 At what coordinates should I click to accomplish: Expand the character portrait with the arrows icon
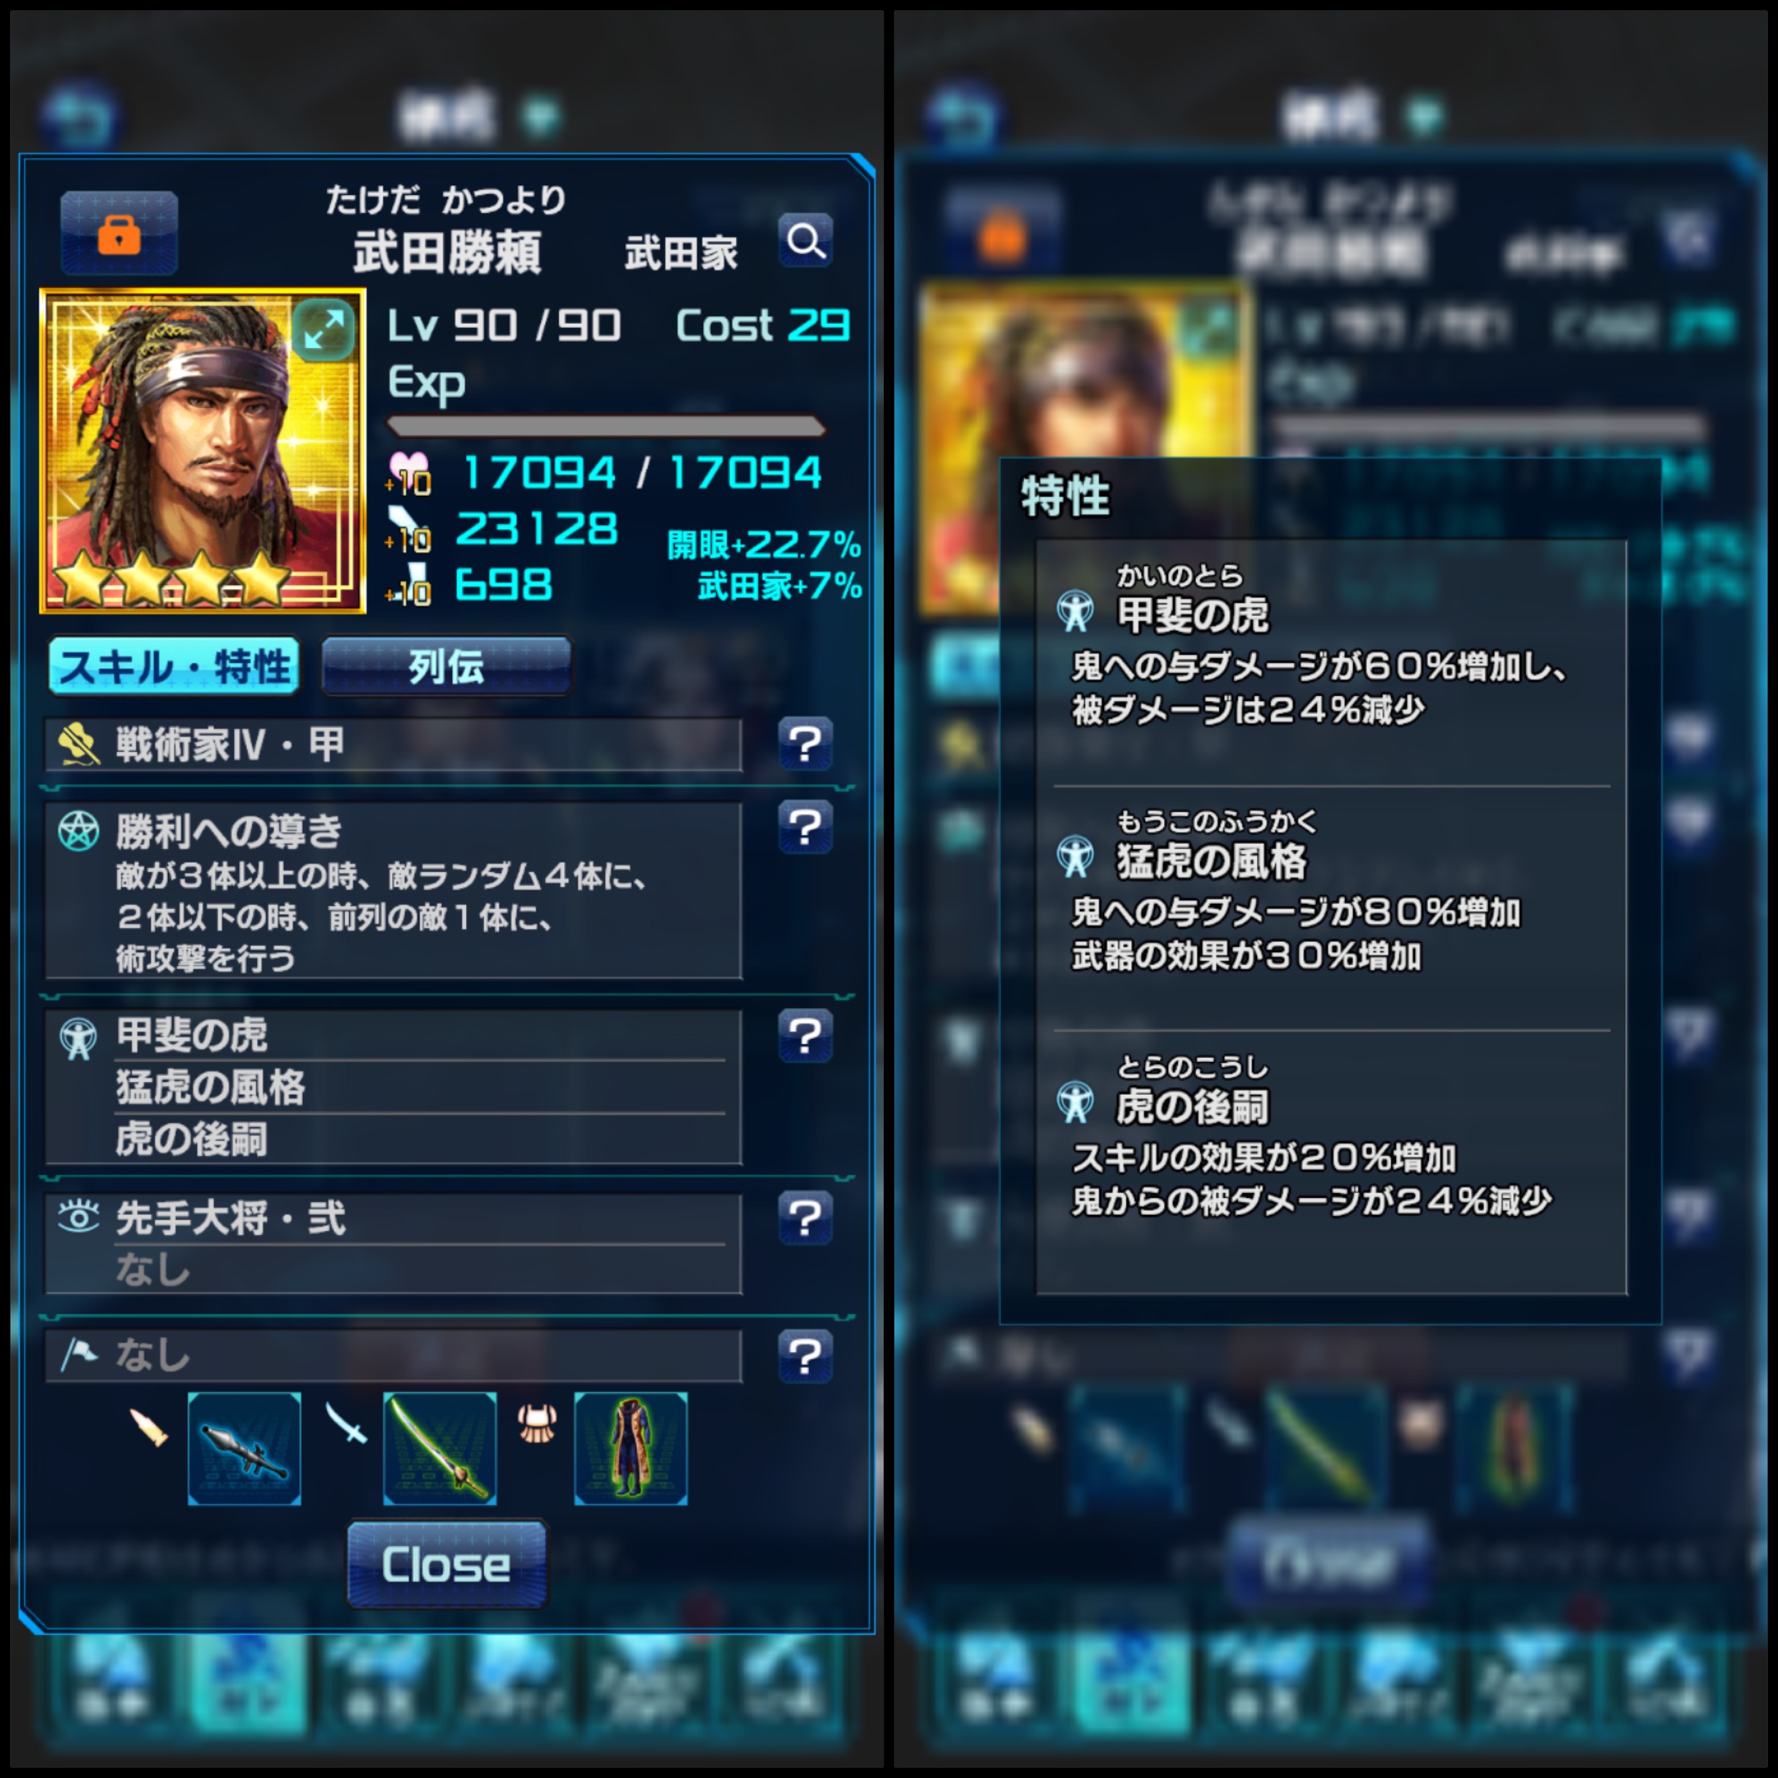[x=323, y=327]
